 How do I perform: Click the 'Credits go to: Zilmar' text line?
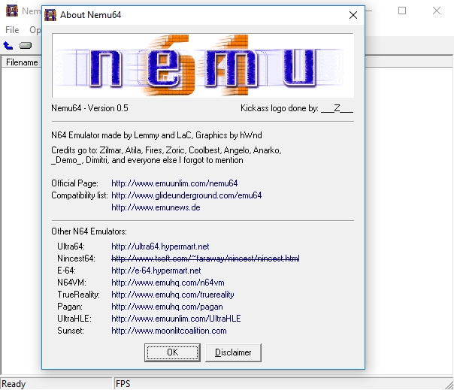pos(166,150)
